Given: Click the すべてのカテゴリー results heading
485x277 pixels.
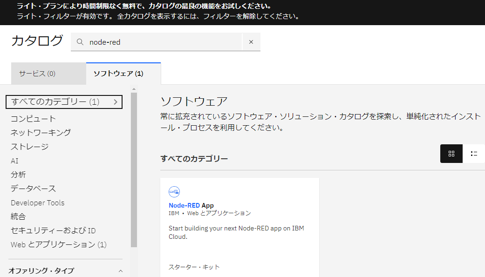Looking at the screenshot, I should [x=194, y=159].
